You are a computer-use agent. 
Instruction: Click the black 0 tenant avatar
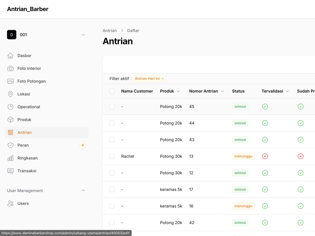click(x=12, y=35)
